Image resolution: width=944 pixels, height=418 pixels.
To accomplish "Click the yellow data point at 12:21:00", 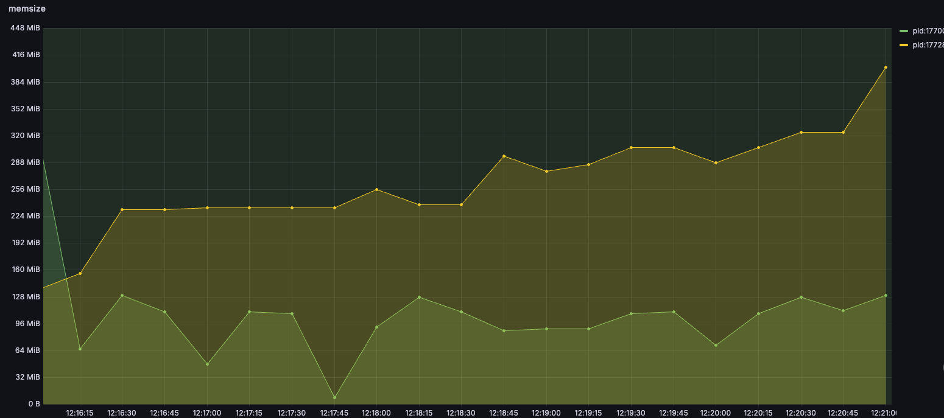I will tap(886, 68).
